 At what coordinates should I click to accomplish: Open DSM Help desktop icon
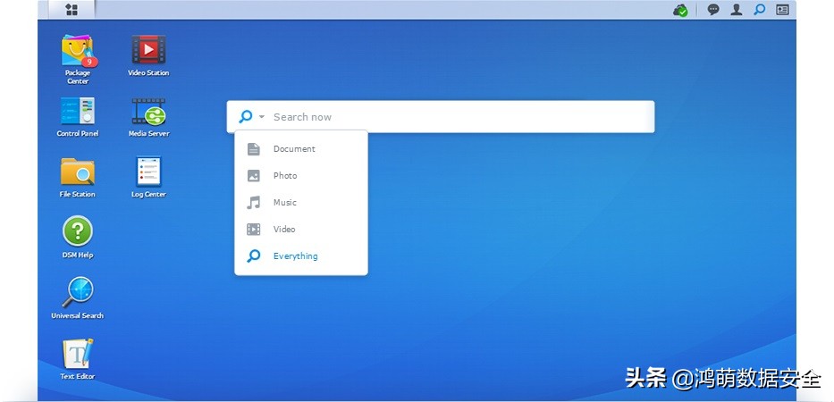78,237
